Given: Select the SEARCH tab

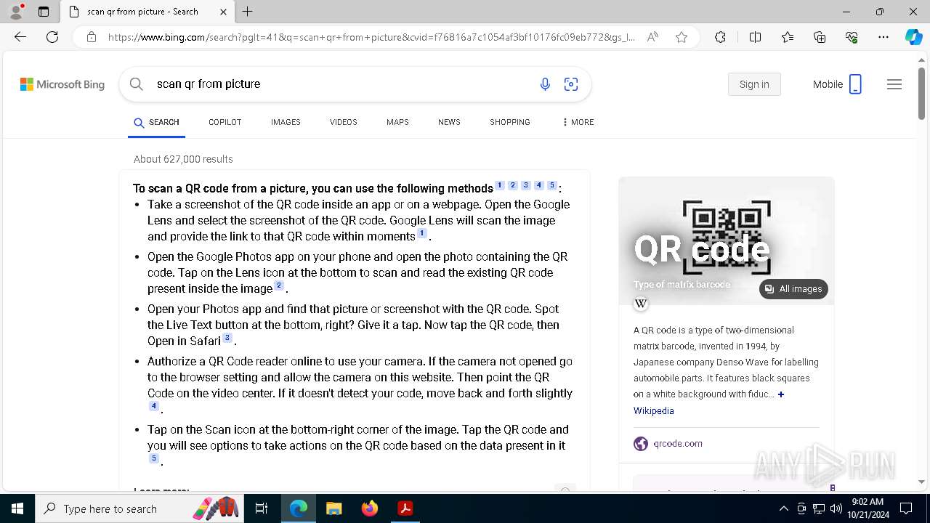Looking at the screenshot, I should 156,122.
